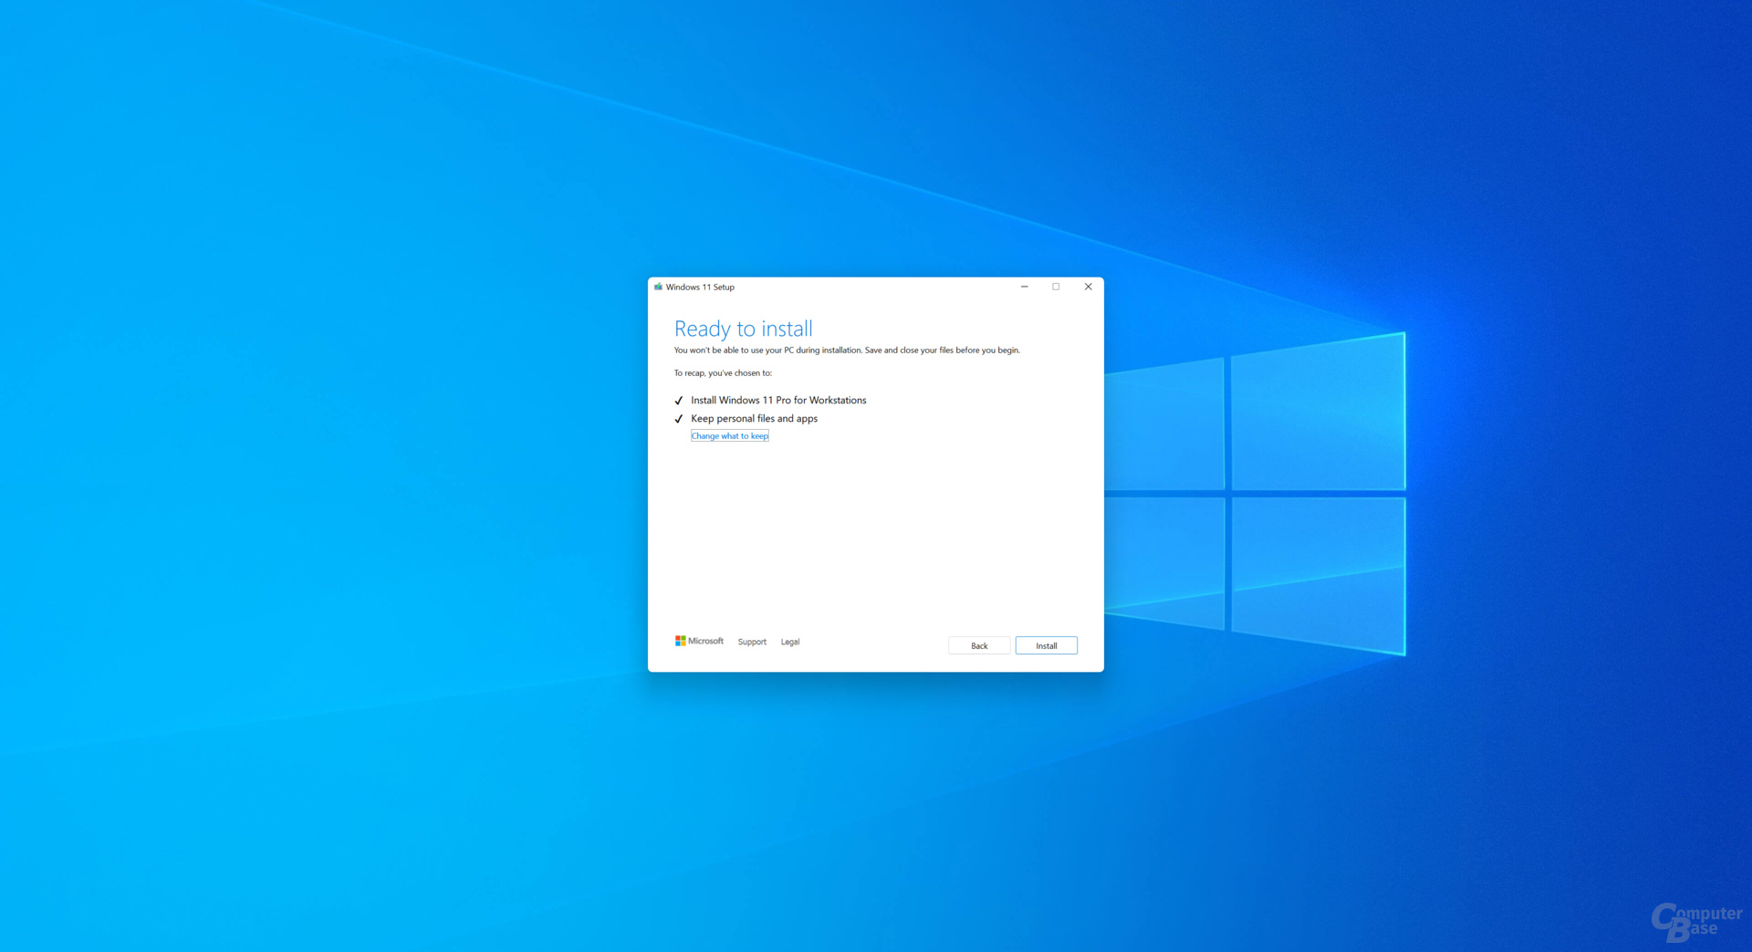Image resolution: width=1752 pixels, height=952 pixels.
Task: Click 'Keep personal files and apps' text
Action: (x=754, y=418)
